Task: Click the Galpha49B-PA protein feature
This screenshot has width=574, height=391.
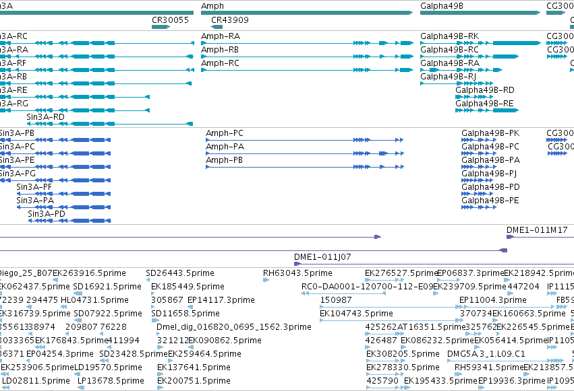Action: tap(479, 167)
